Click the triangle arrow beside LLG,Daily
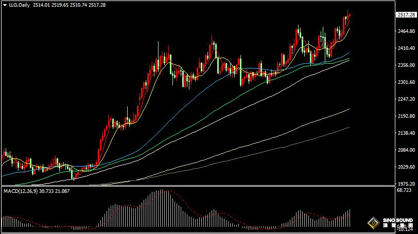Image resolution: width=418 pixels, height=234 pixels. pos(4,5)
